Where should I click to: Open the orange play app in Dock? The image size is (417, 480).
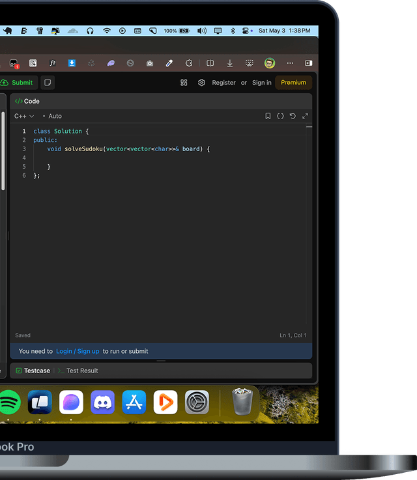point(165,402)
